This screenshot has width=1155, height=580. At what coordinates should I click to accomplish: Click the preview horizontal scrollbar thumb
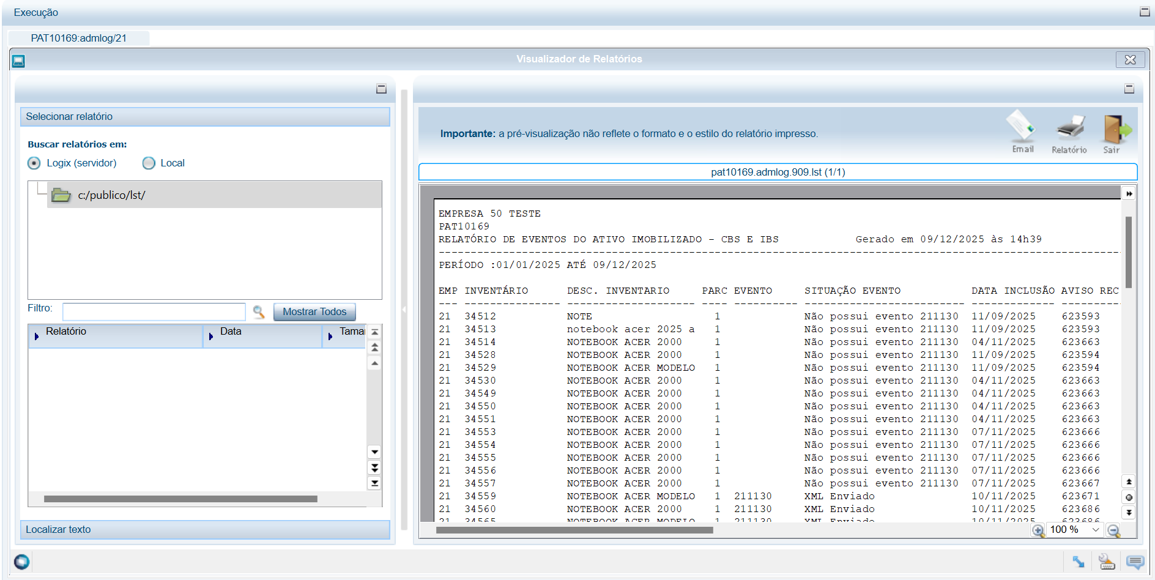[x=574, y=530]
